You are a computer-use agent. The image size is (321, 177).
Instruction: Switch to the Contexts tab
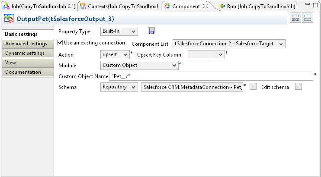point(120,6)
